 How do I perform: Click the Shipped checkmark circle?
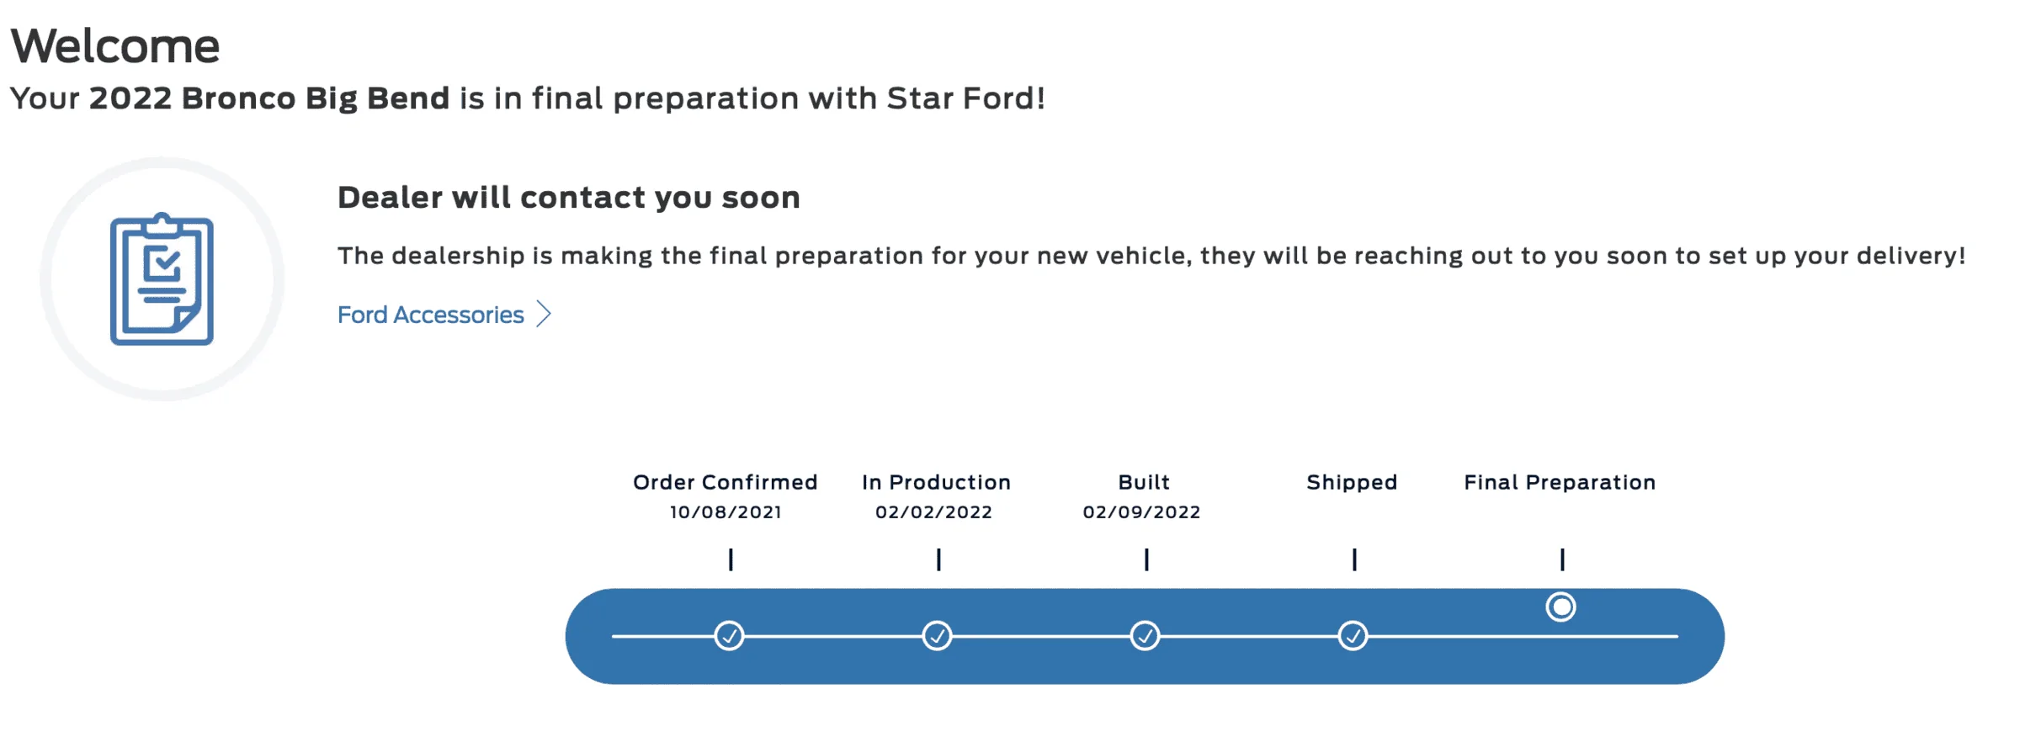pos(1353,636)
